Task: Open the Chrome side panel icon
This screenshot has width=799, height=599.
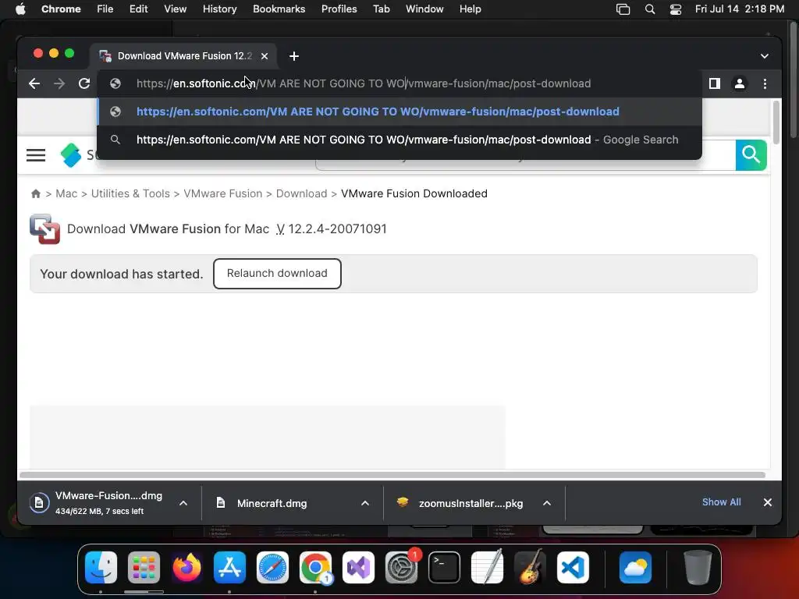Action: pyautogui.click(x=715, y=83)
